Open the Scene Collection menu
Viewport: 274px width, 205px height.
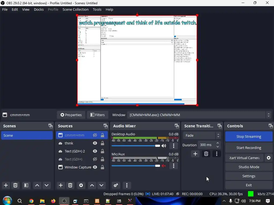pyautogui.click(x=75, y=9)
